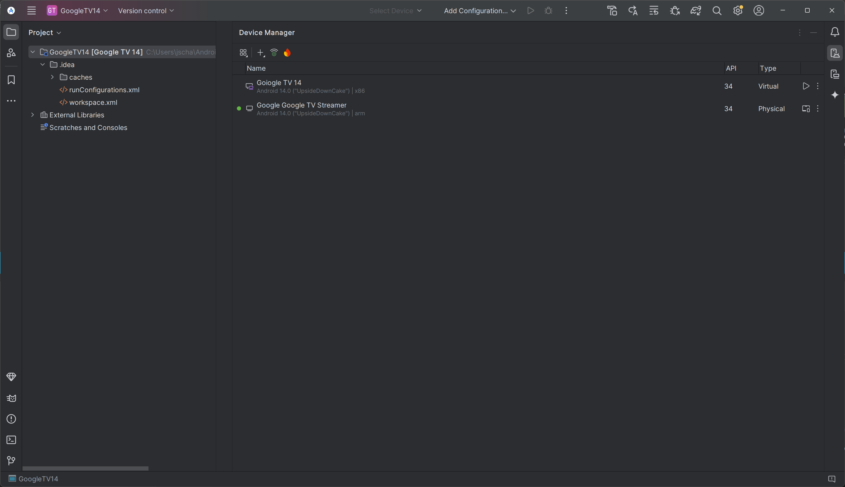Click the Add Device plus icon

(x=260, y=52)
